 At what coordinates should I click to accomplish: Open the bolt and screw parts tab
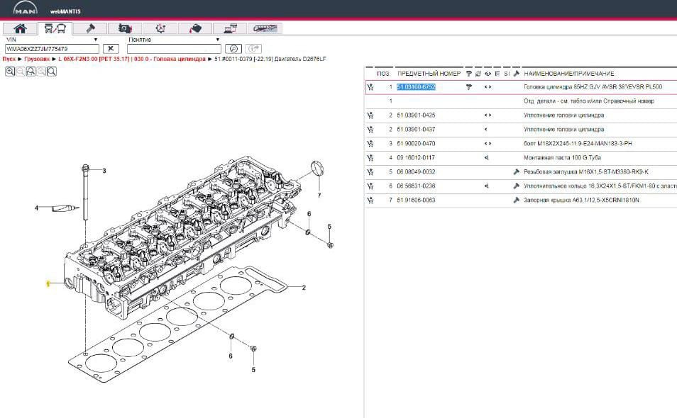[x=90, y=28]
